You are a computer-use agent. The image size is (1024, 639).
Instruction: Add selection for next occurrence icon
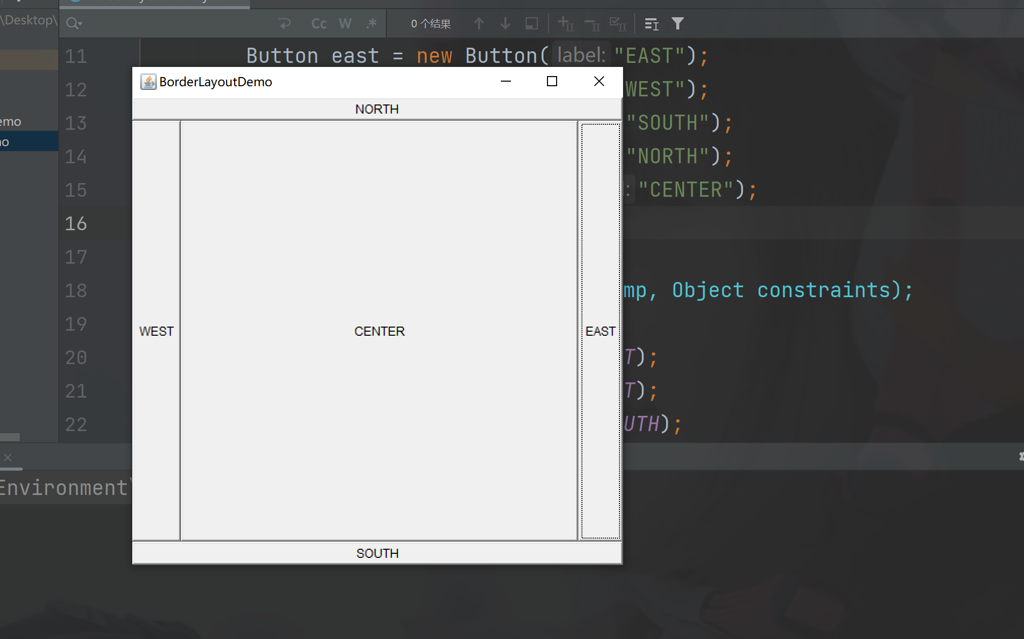coord(566,23)
